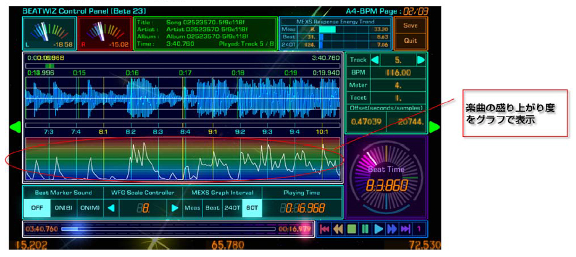Click the playback progress bar at the bottom
Image resolution: width=576 pixels, height=257 pixels.
[169, 229]
